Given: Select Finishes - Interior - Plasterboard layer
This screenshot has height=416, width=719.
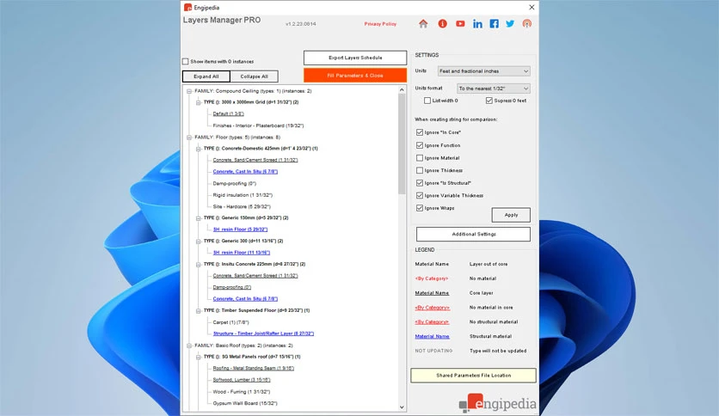Looking at the screenshot, I should pyautogui.click(x=258, y=125).
